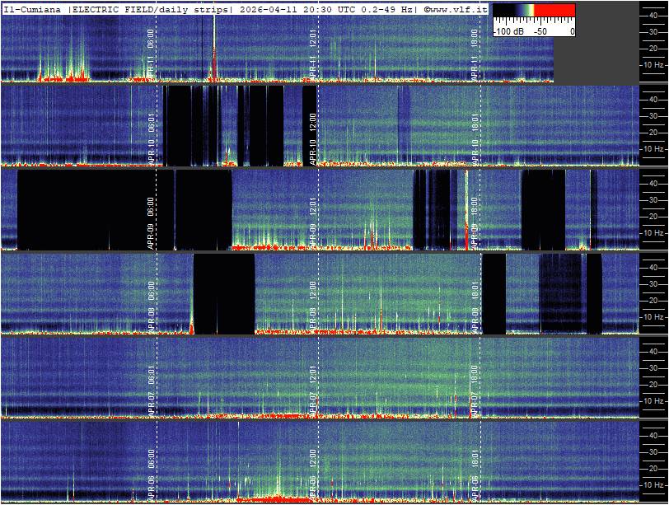The height and width of the screenshot is (505, 669).
Task: Select the black data gap after APR 08 06:00
Action: (224, 292)
